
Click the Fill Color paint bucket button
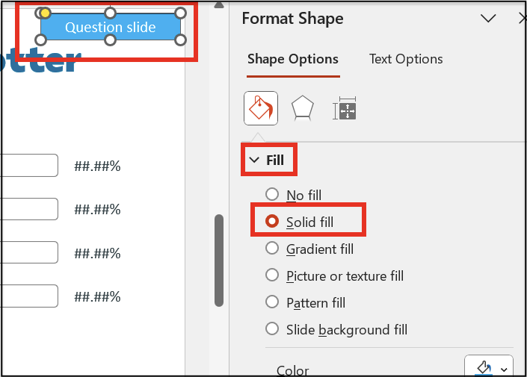coord(484,367)
